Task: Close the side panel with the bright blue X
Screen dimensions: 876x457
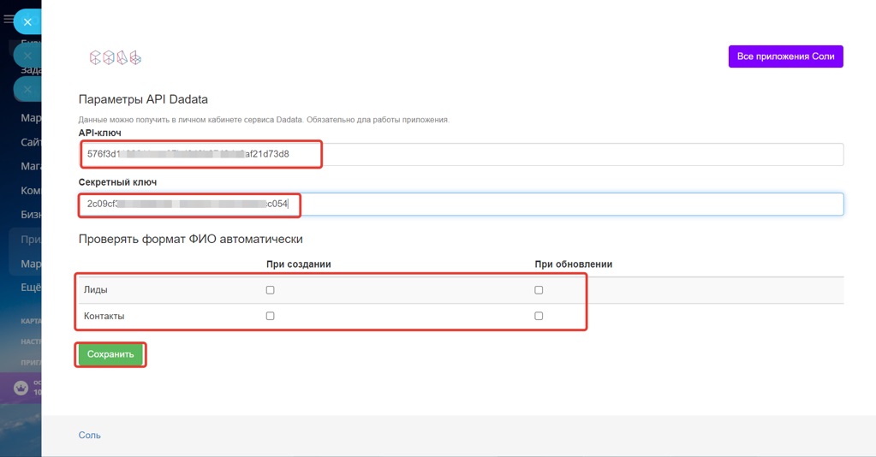Action: point(27,21)
